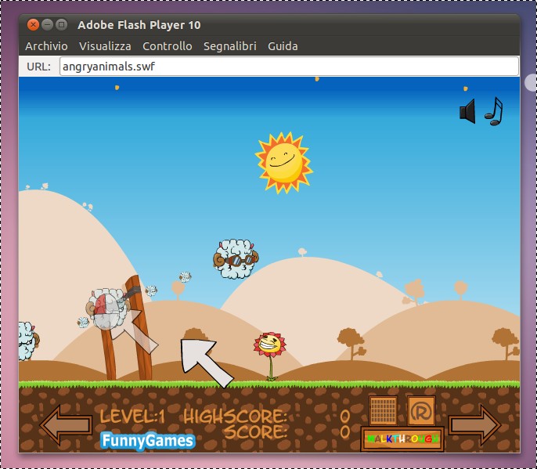Click the flying sheep with goggles
Screen dimensions: 537x469
[x=236, y=258]
